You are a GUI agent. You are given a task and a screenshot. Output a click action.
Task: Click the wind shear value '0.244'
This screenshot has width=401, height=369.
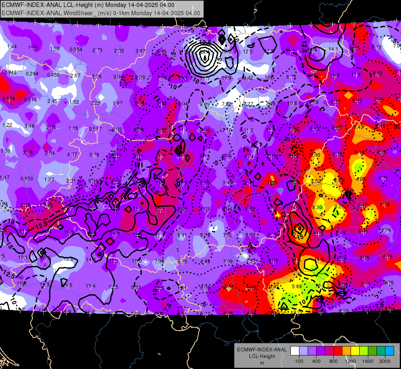tap(32, 74)
